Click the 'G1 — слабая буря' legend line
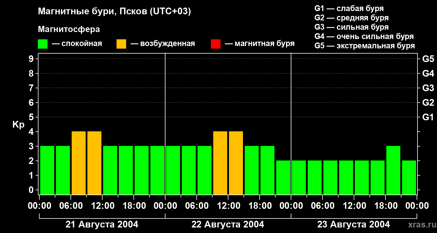437x233 pixels. [x=349, y=8]
